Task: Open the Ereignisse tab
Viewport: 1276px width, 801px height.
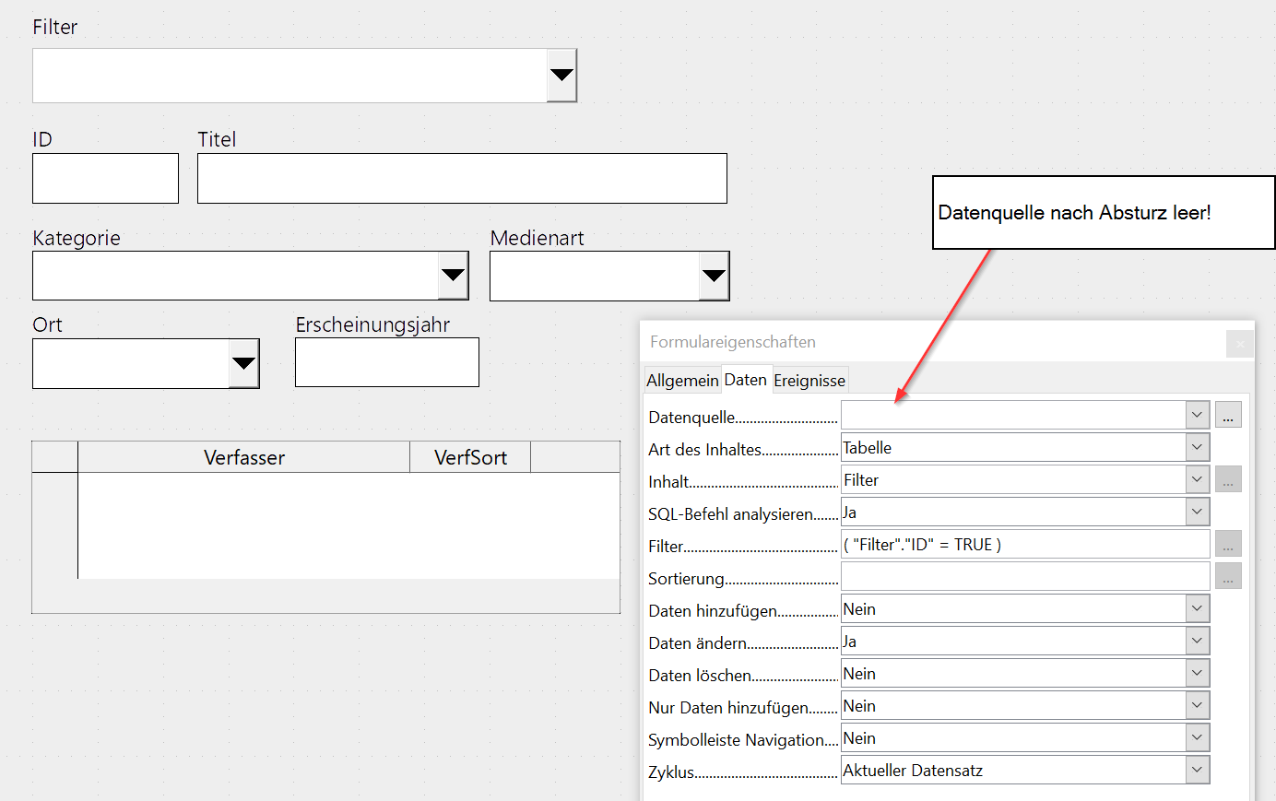Action: click(x=809, y=381)
